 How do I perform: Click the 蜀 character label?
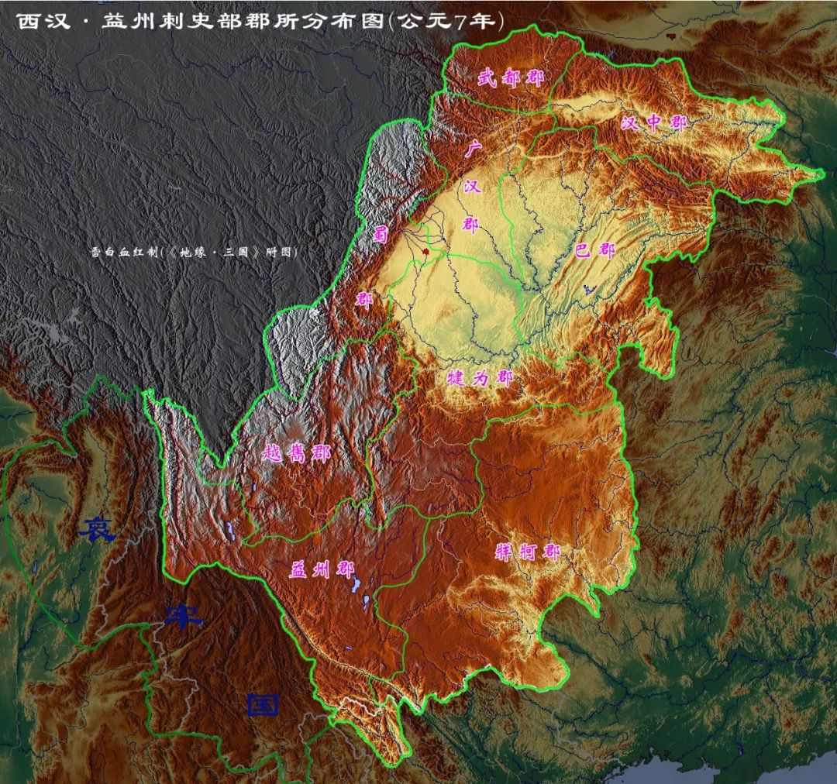tap(380, 233)
